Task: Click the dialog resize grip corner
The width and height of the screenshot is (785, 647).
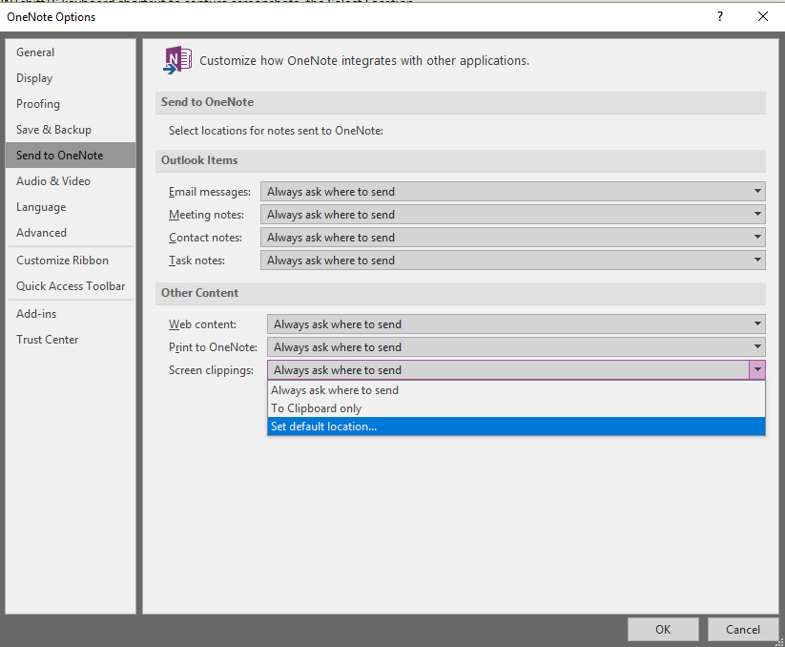Action: pos(779,642)
